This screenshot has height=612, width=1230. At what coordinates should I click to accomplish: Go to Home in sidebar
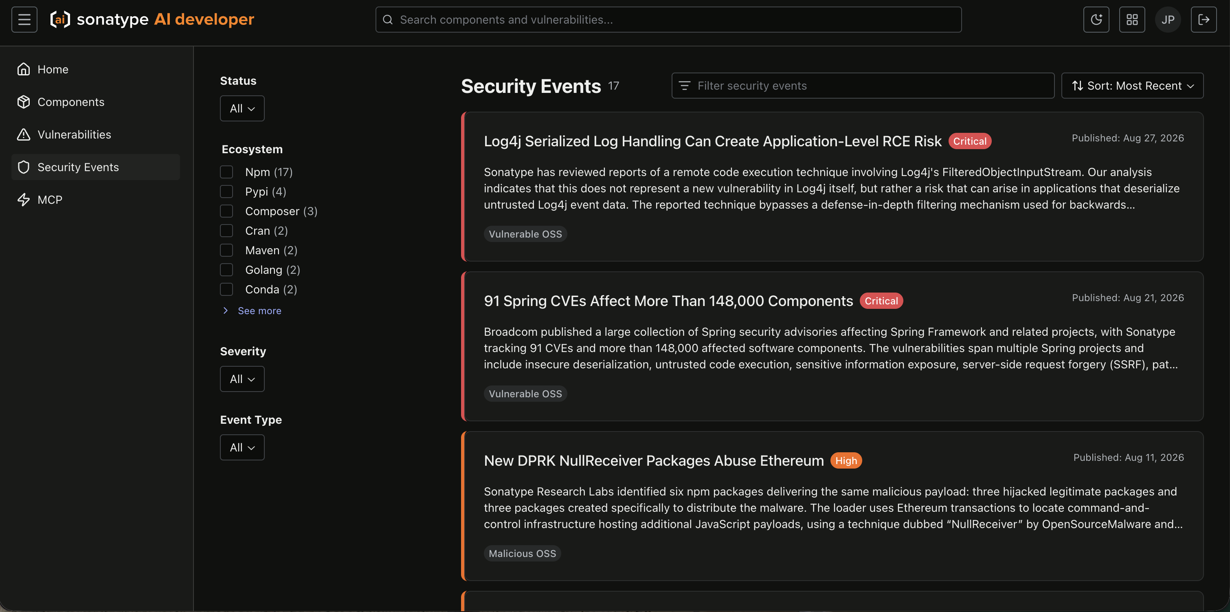[95, 69]
